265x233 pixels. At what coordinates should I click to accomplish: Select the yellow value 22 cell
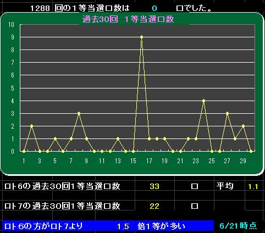(154, 206)
